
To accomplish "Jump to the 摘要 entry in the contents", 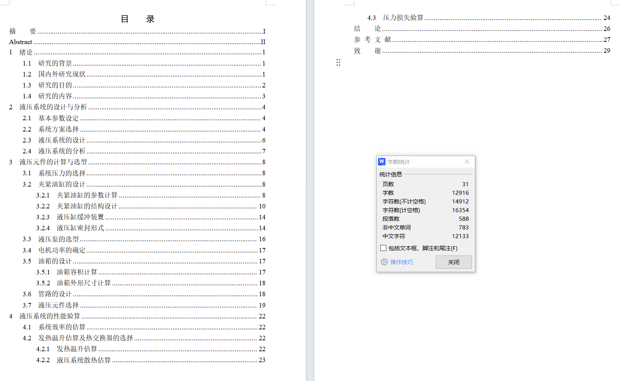I will pos(23,31).
